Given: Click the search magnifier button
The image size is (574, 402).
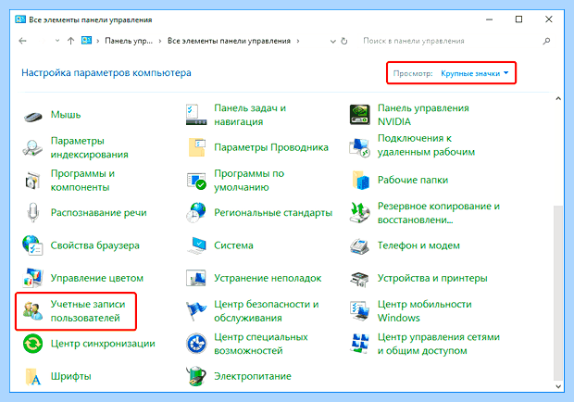Looking at the screenshot, I should pyautogui.click(x=546, y=41).
